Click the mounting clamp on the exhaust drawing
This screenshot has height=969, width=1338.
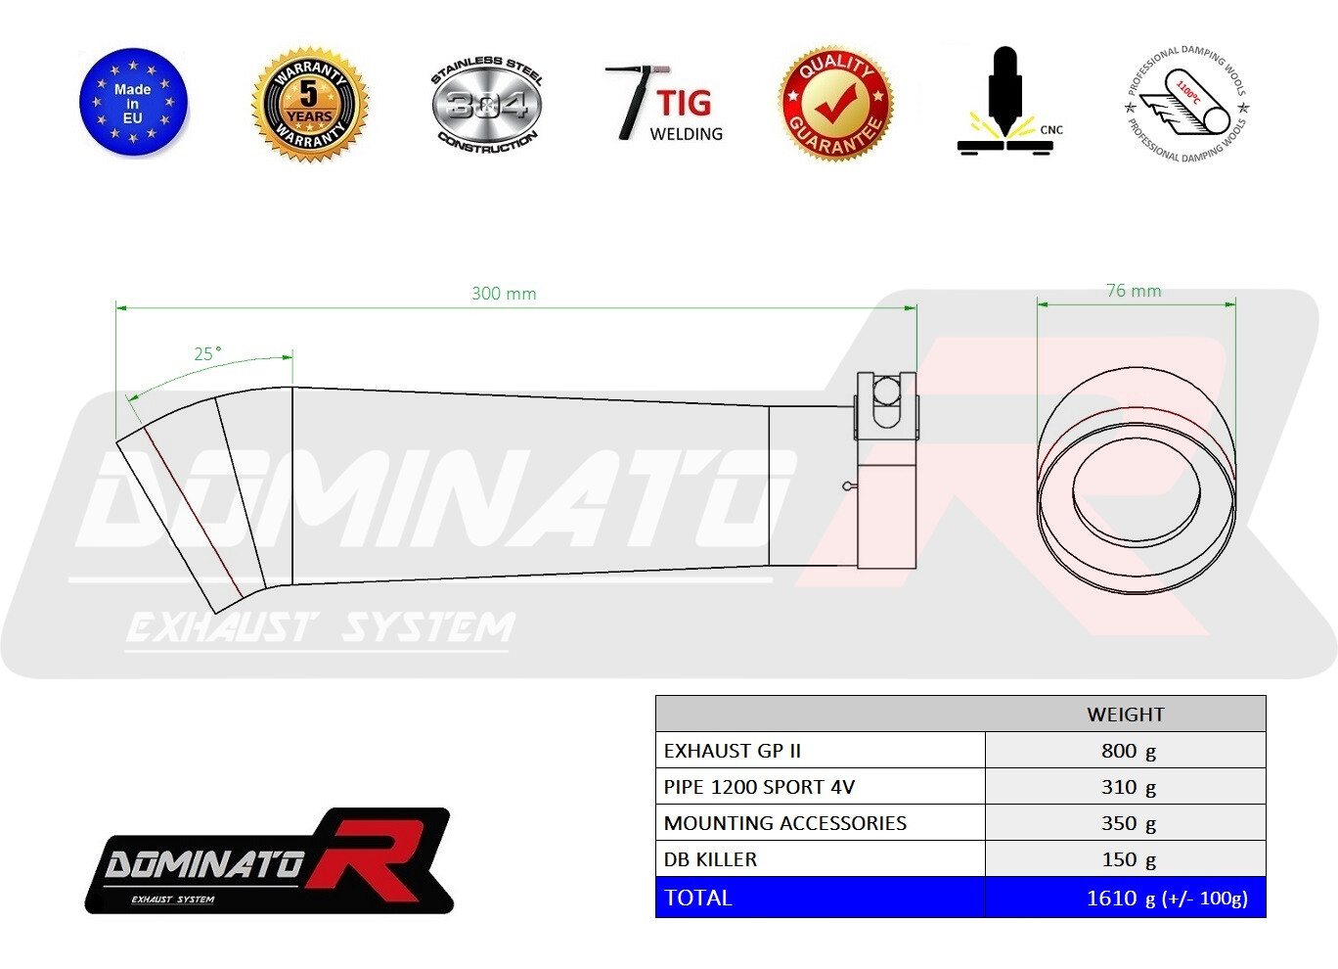pyautogui.click(x=886, y=470)
